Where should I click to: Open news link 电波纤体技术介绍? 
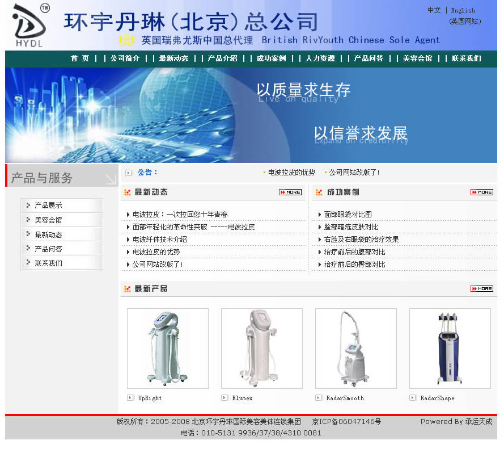point(159,240)
